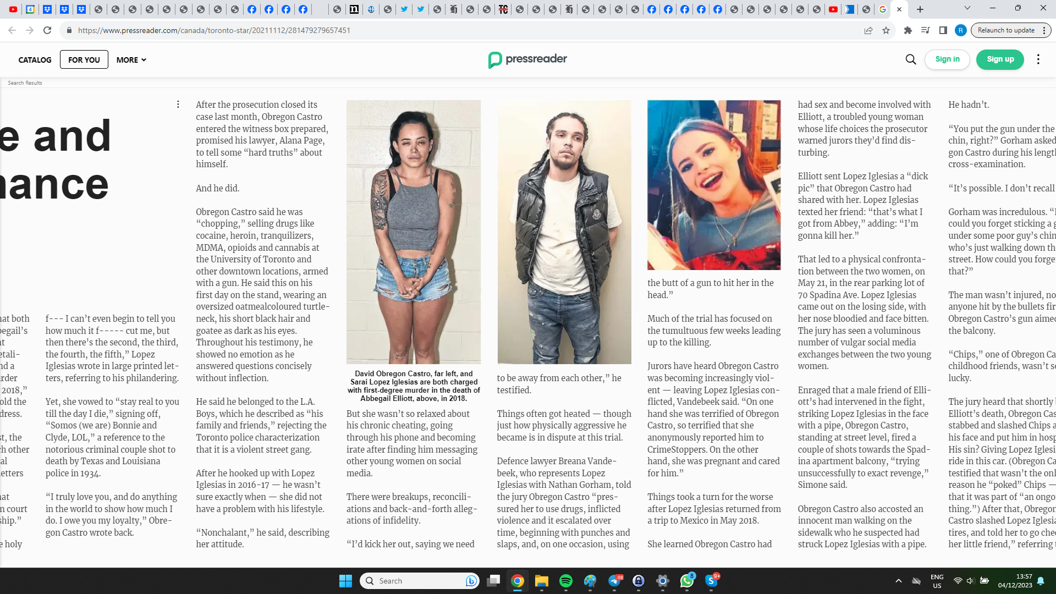Open File Explorer from the taskbar
The height and width of the screenshot is (594, 1056).
[x=542, y=581]
